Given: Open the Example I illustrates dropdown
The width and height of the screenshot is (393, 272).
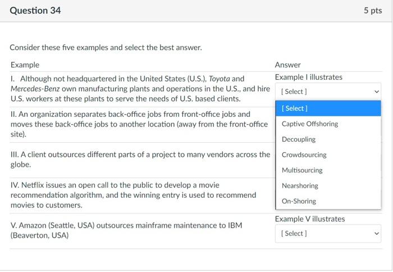Looking at the screenshot, I should click(x=328, y=92).
